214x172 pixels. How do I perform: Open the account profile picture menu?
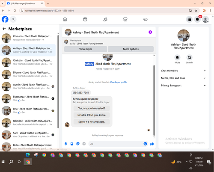(x=205, y=19)
